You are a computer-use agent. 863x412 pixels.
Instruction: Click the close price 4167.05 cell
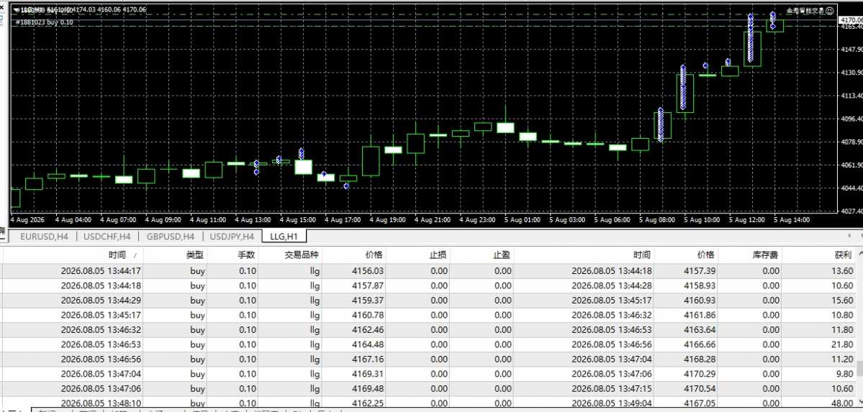coord(700,403)
